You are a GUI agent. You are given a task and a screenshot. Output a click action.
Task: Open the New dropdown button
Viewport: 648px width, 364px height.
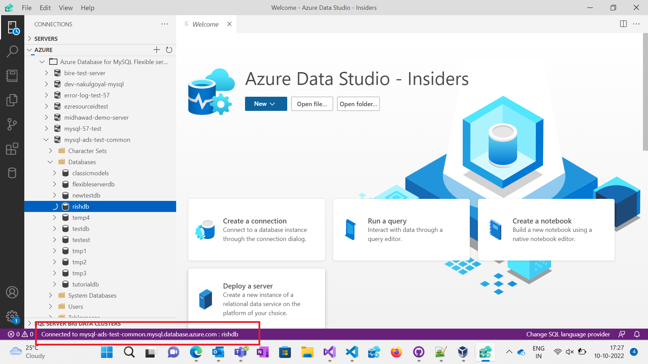(266, 104)
